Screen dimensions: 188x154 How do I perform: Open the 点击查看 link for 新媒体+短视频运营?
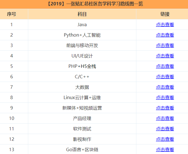tap(165, 108)
